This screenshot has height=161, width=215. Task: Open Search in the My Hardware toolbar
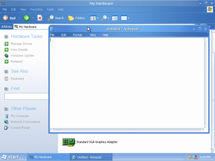56,18
